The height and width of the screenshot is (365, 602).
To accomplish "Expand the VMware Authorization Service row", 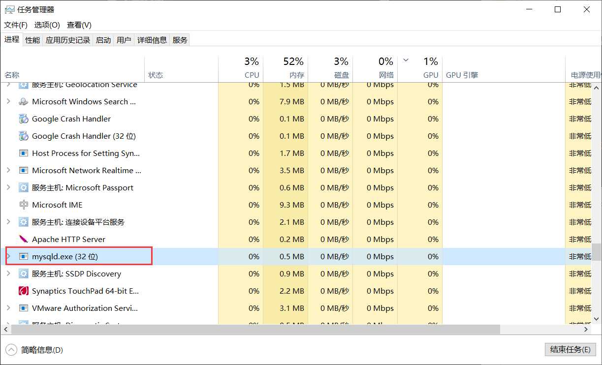I will click(x=8, y=308).
